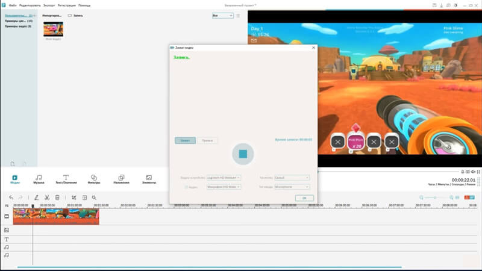This screenshot has width=482, height=271.
Task: Click the save icon in title bar
Action: point(434,5)
